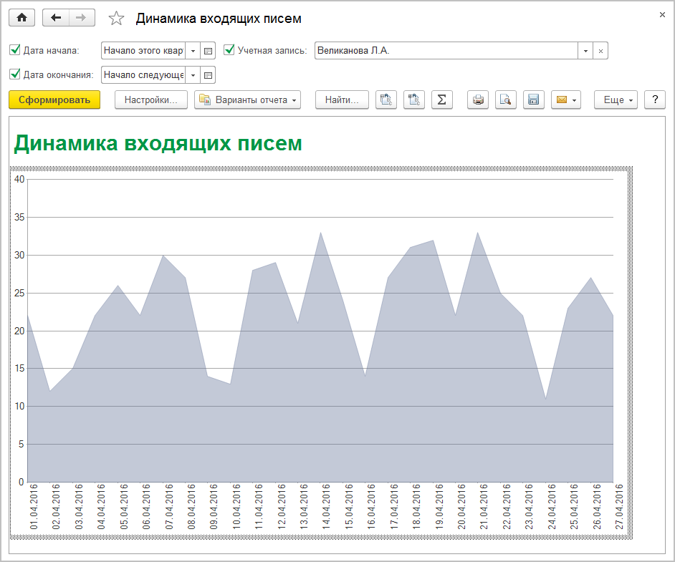The height and width of the screenshot is (562, 675).
Task: Click the 40 value on Y axis
Action: click(19, 179)
